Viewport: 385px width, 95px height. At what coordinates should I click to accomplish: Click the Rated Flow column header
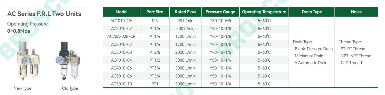coord(185,12)
